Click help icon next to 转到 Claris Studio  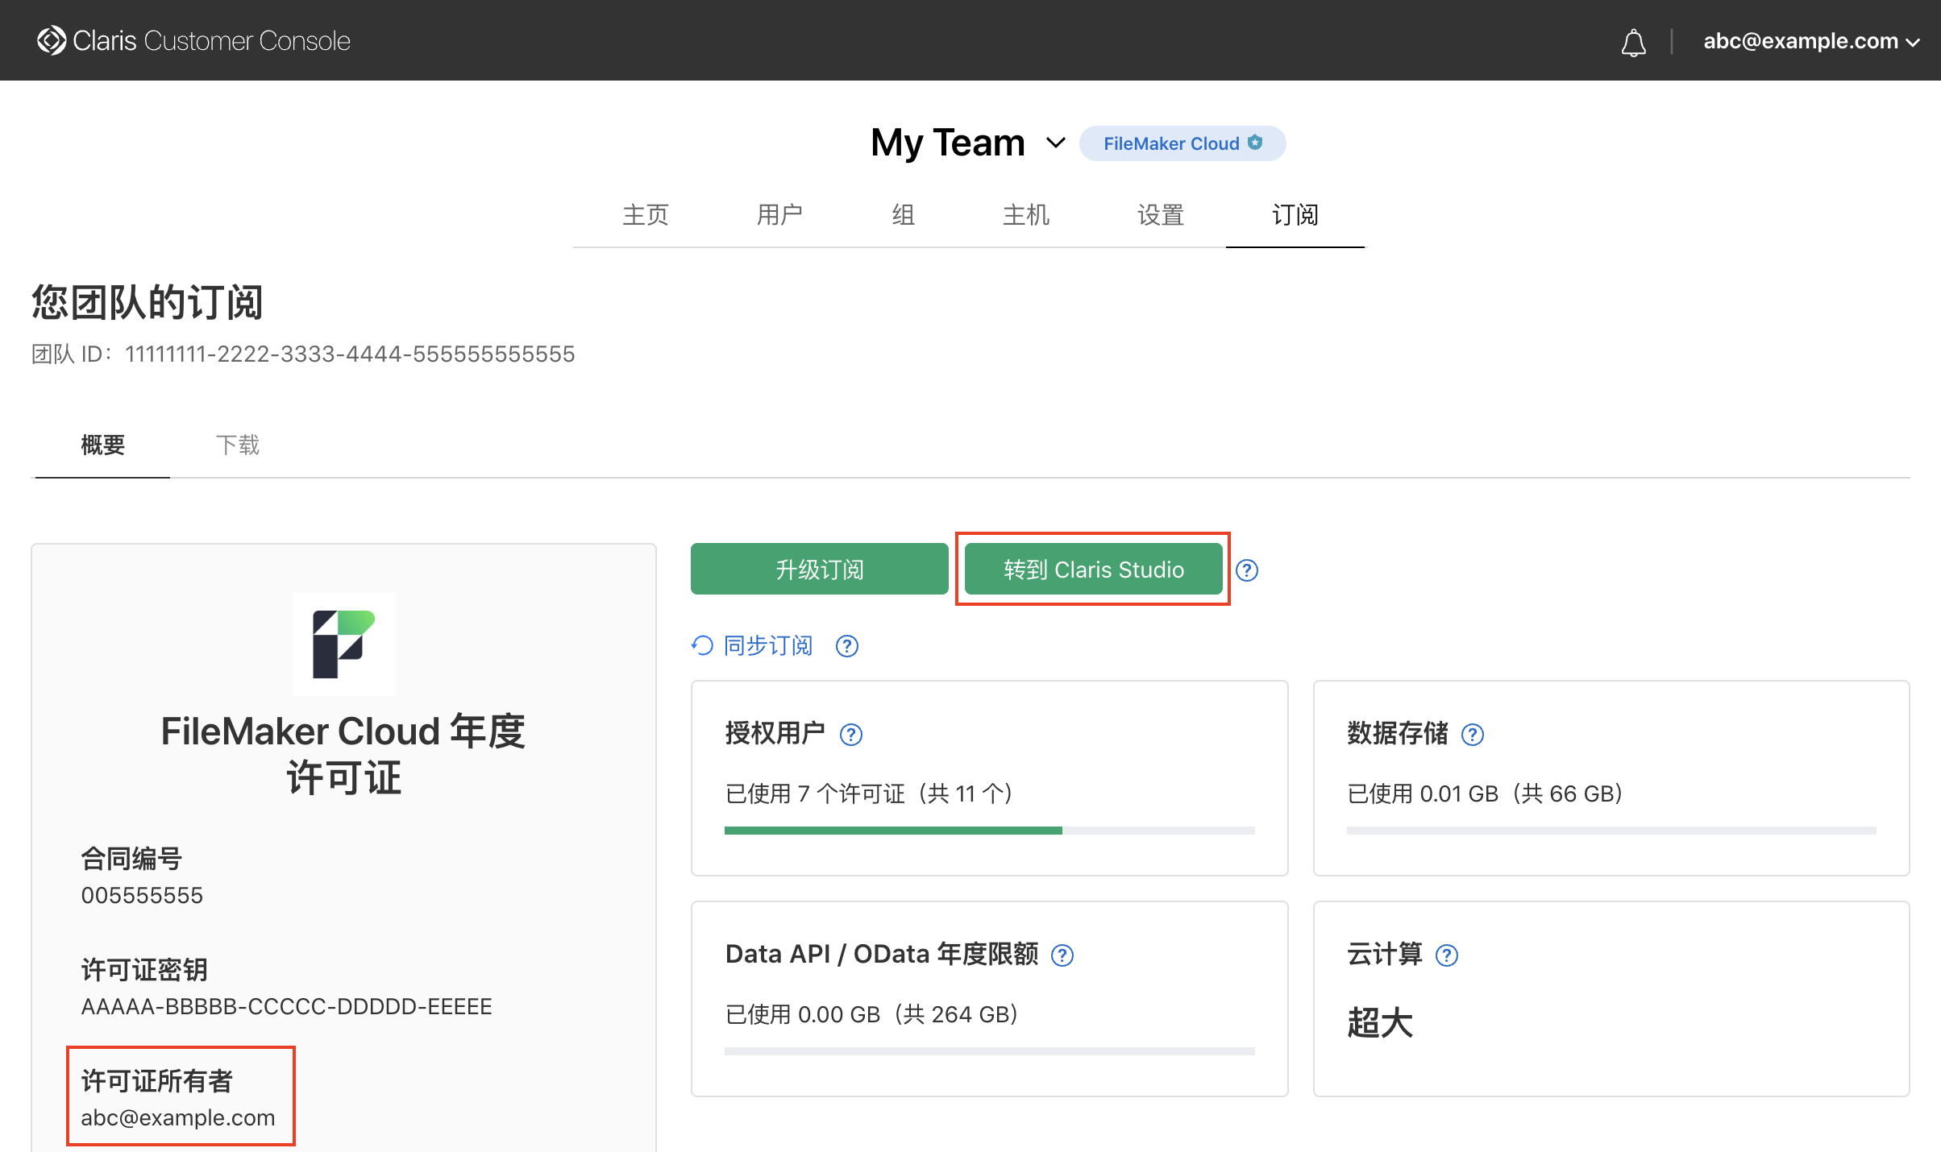pyautogui.click(x=1246, y=570)
